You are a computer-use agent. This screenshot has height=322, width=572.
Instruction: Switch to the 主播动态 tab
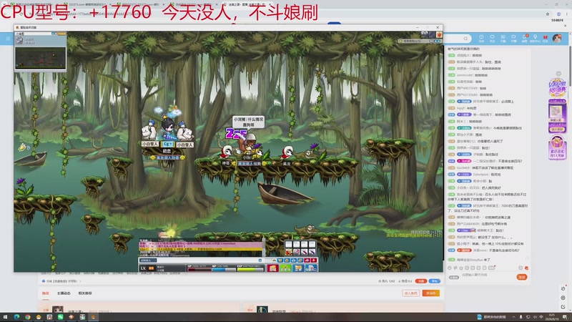[64, 293]
